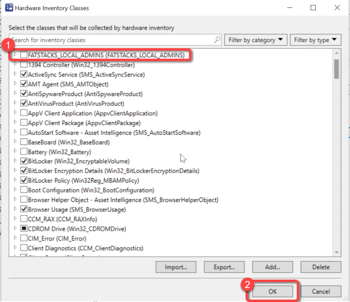Expand the BitLocker class tree node
Viewport: 350px width, 302px height.
click(15, 161)
